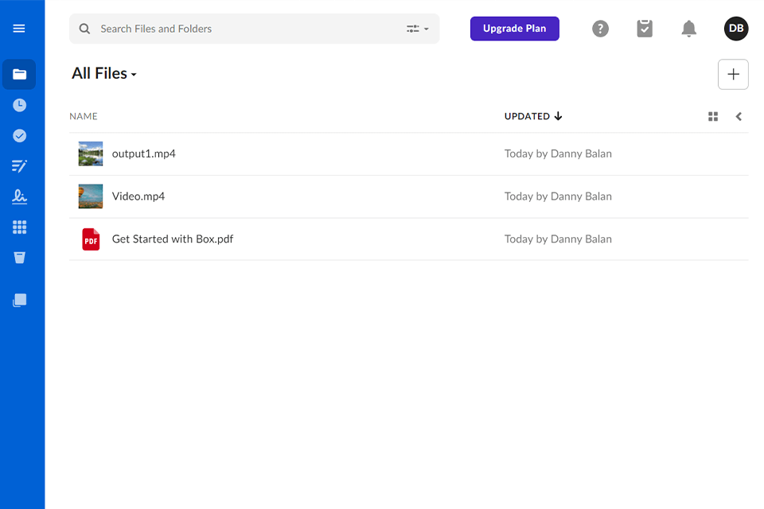Open All Files folder icon in sidebar
This screenshot has height=509, width=764.
coord(19,75)
